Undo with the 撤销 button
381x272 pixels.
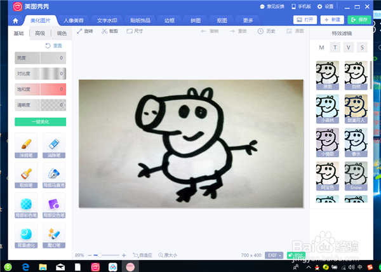pyautogui.click(x=210, y=31)
